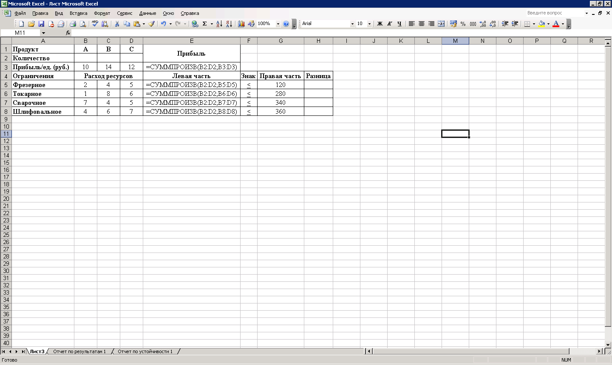Select column M header
Viewport: 612px width, 365px height.
click(455, 41)
